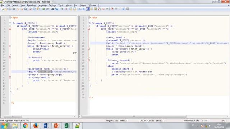Click the Open file toolbar icon
Screen dimensions: 230x129
pyautogui.click(x=6, y=9)
